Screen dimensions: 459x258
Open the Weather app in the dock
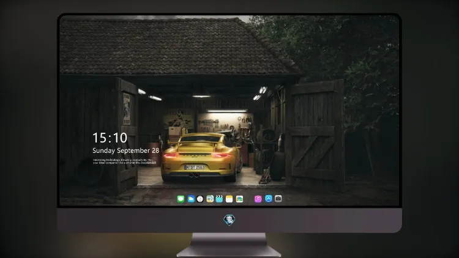click(191, 199)
